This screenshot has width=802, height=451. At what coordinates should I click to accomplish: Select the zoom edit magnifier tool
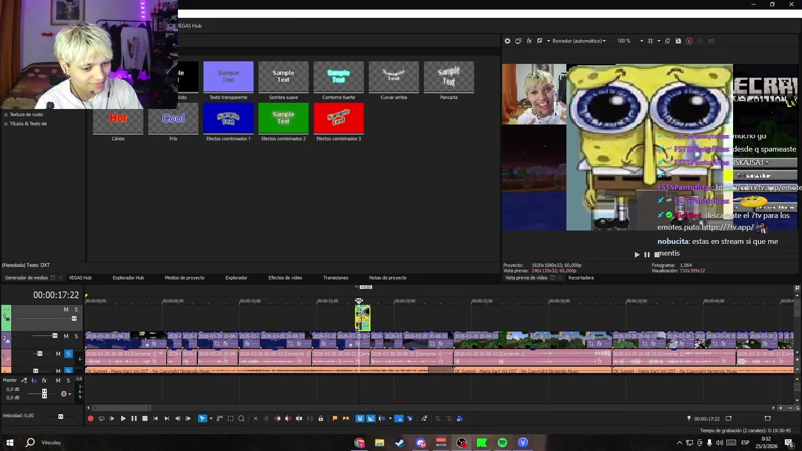coord(241,418)
